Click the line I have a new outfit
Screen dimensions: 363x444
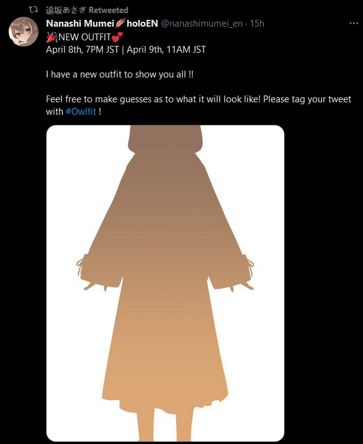tap(120, 74)
